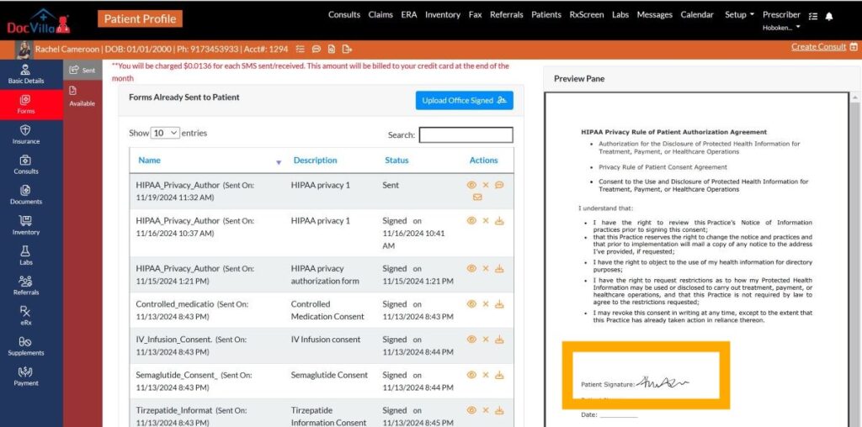
Task: Sort table by Description column
Action: point(315,161)
